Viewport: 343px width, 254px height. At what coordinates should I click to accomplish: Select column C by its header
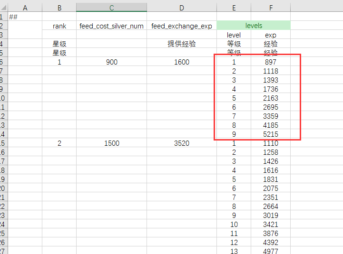(111, 8)
